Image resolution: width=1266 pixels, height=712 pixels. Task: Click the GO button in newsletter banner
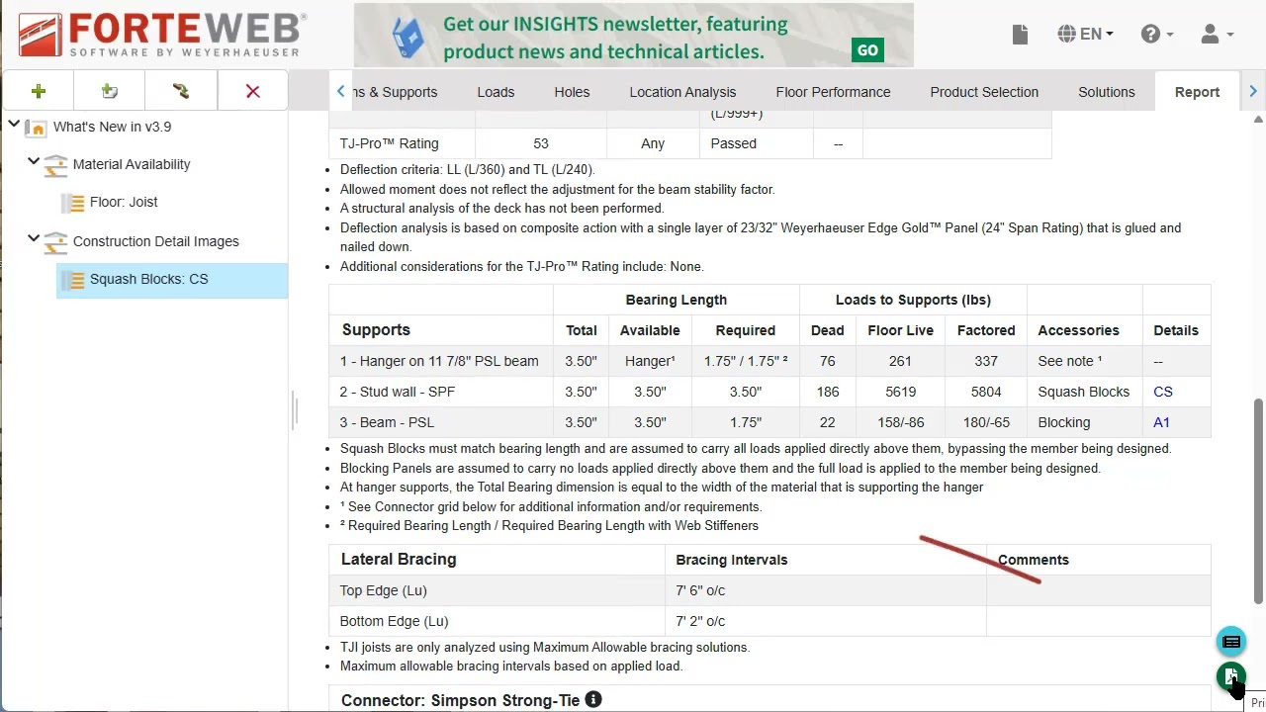tap(867, 50)
